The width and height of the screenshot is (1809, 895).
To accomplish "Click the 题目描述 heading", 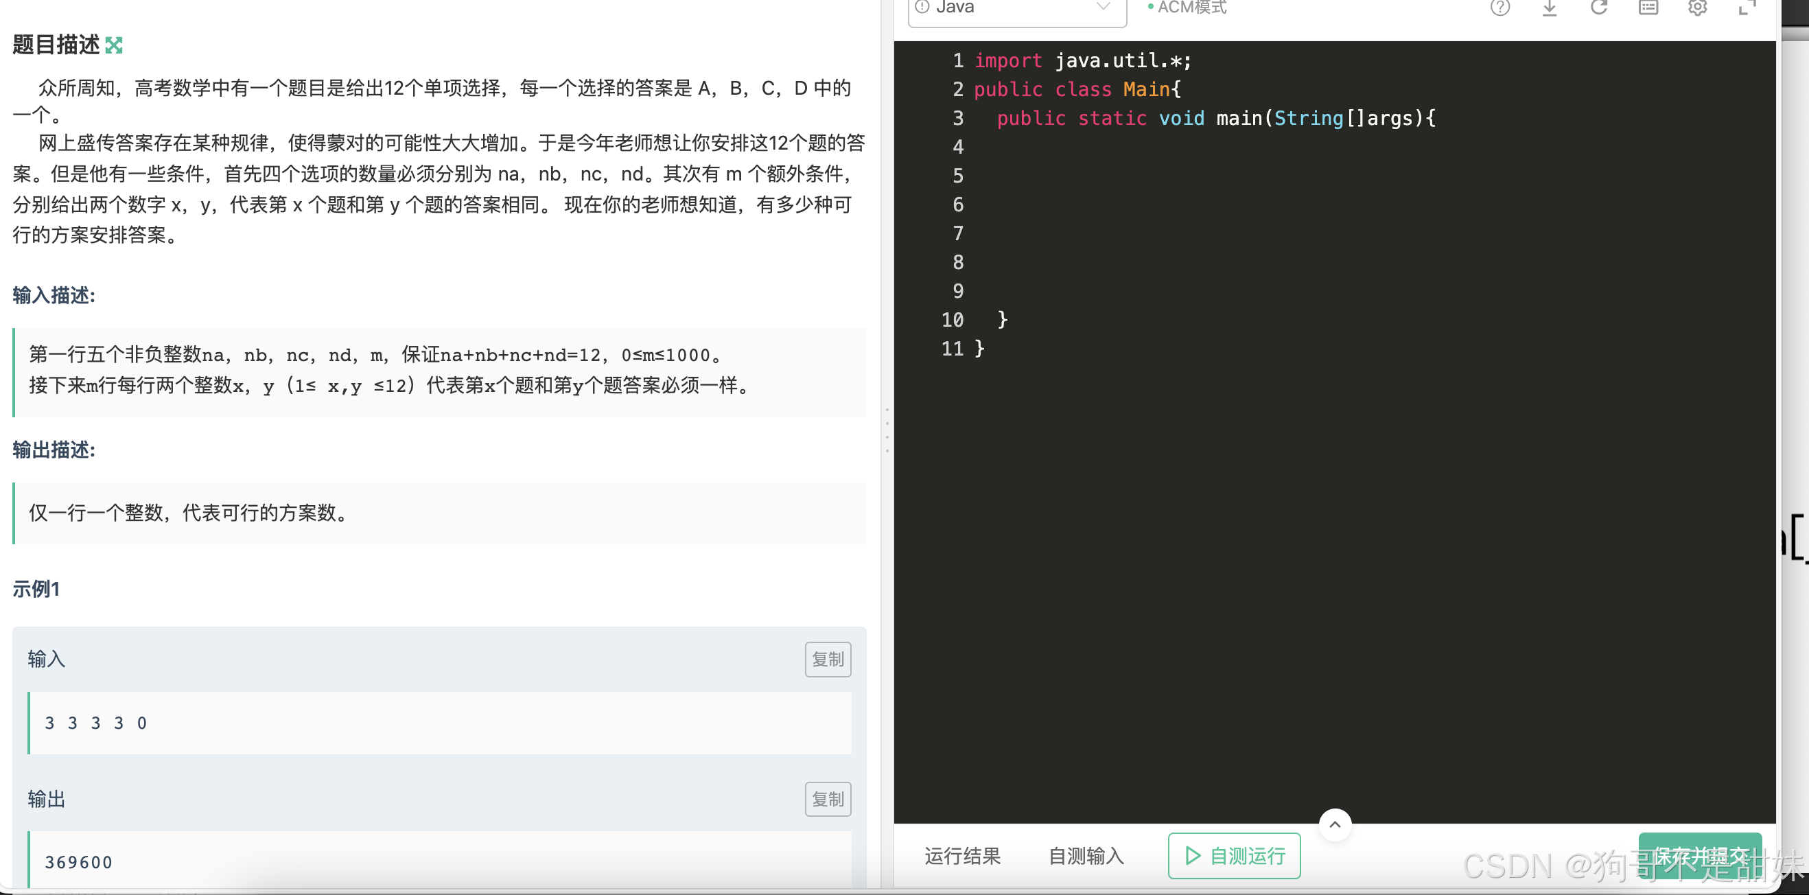I will point(56,45).
